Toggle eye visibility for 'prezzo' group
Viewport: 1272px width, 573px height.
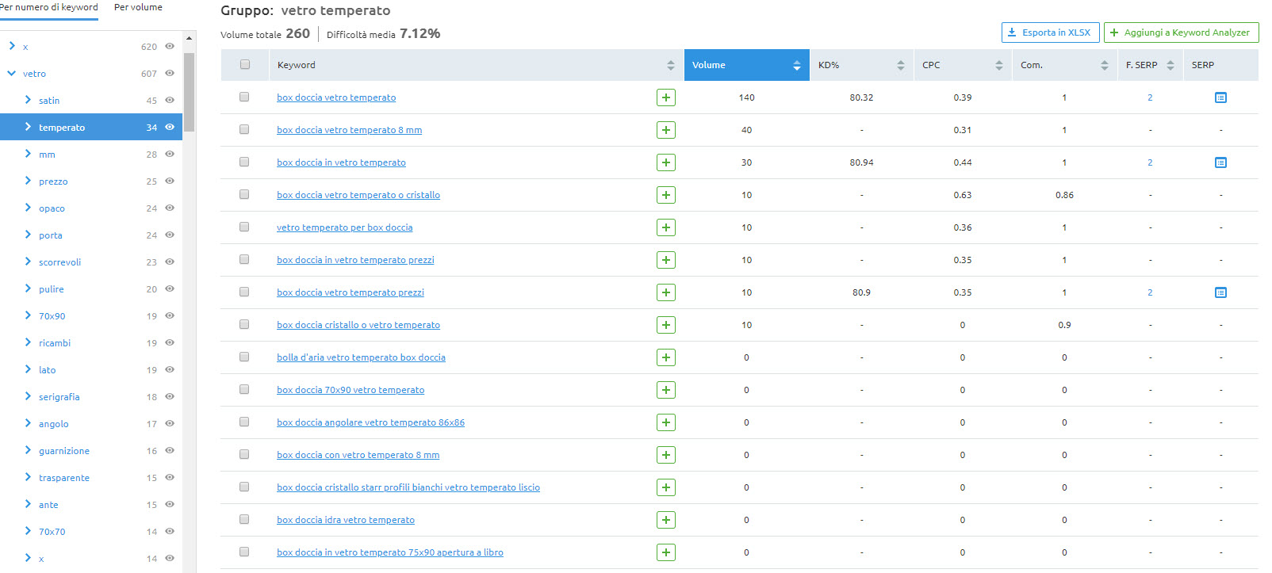coord(170,181)
